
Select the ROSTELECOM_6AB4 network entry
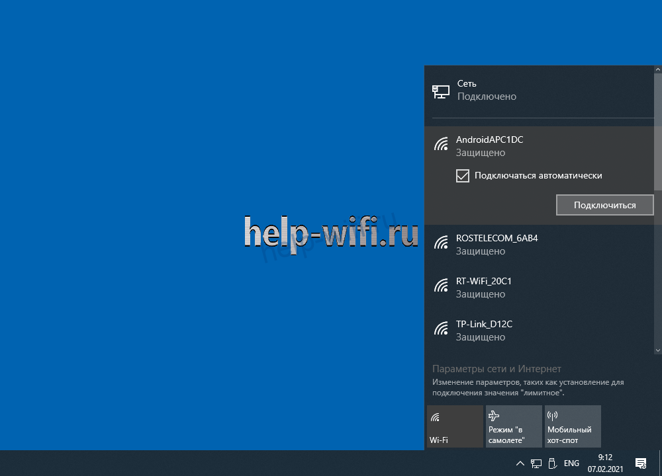pyautogui.click(x=539, y=245)
